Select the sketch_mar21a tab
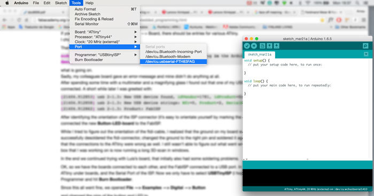This screenshot has width=374, height=196. pyautogui.click(x=260, y=54)
